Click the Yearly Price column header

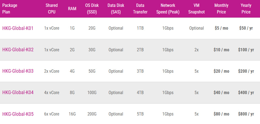point(246,9)
